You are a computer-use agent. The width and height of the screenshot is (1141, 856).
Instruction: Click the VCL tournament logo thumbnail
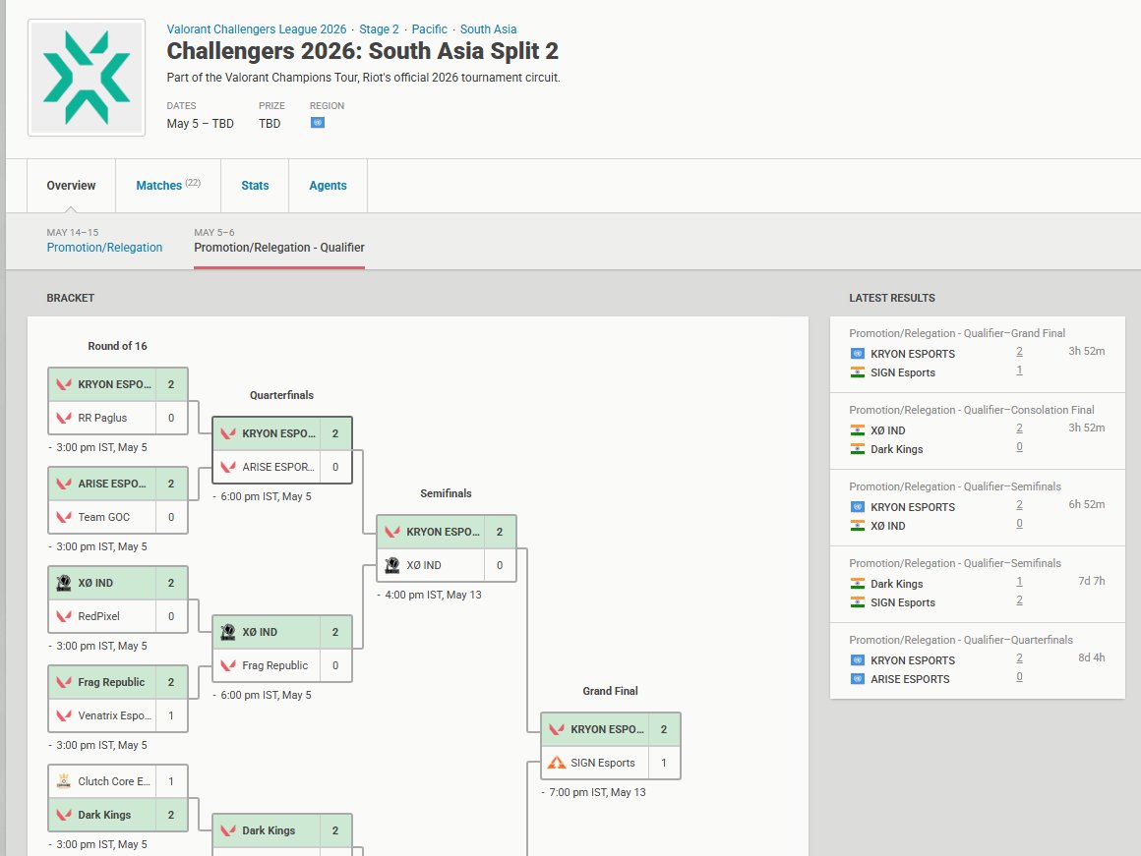click(x=87, y=78)
